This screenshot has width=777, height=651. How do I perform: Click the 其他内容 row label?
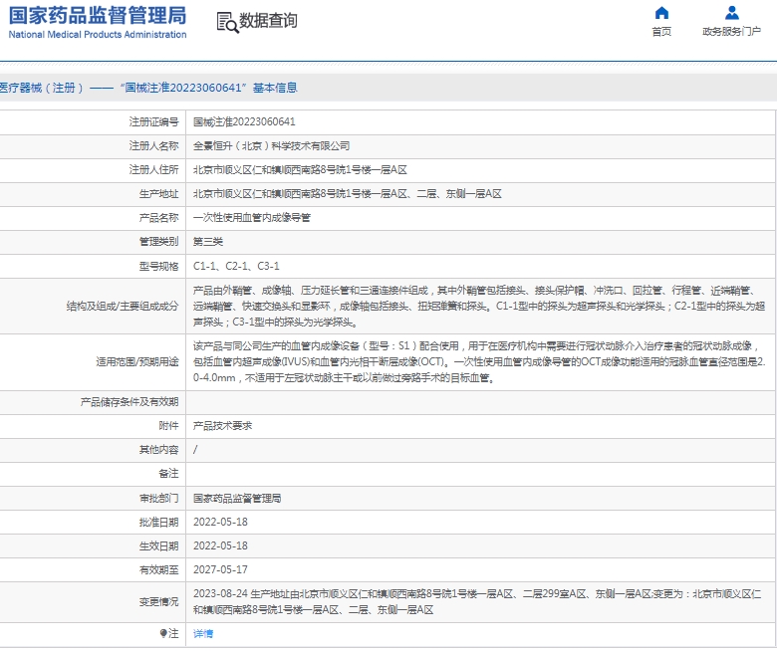tap(159, 450)
